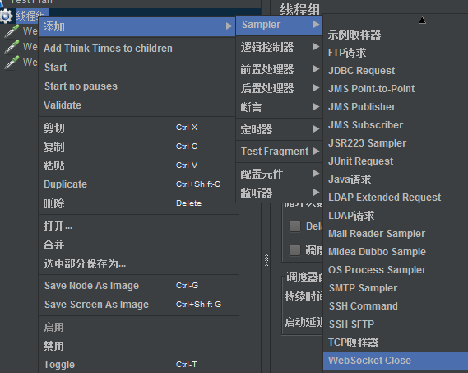The height and width of the screenshot is (373, 468).
Task: Select WebSocket Close sampler
Action: coord(396,360)
